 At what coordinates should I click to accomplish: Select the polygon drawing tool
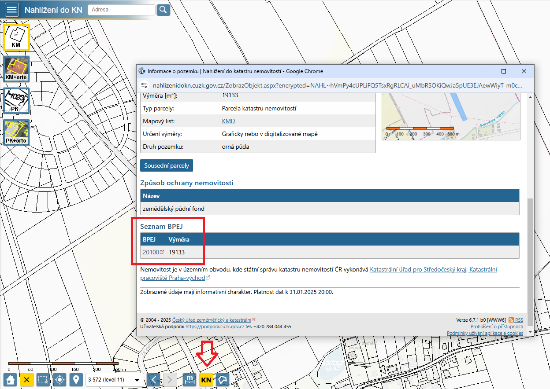point(223,379)
